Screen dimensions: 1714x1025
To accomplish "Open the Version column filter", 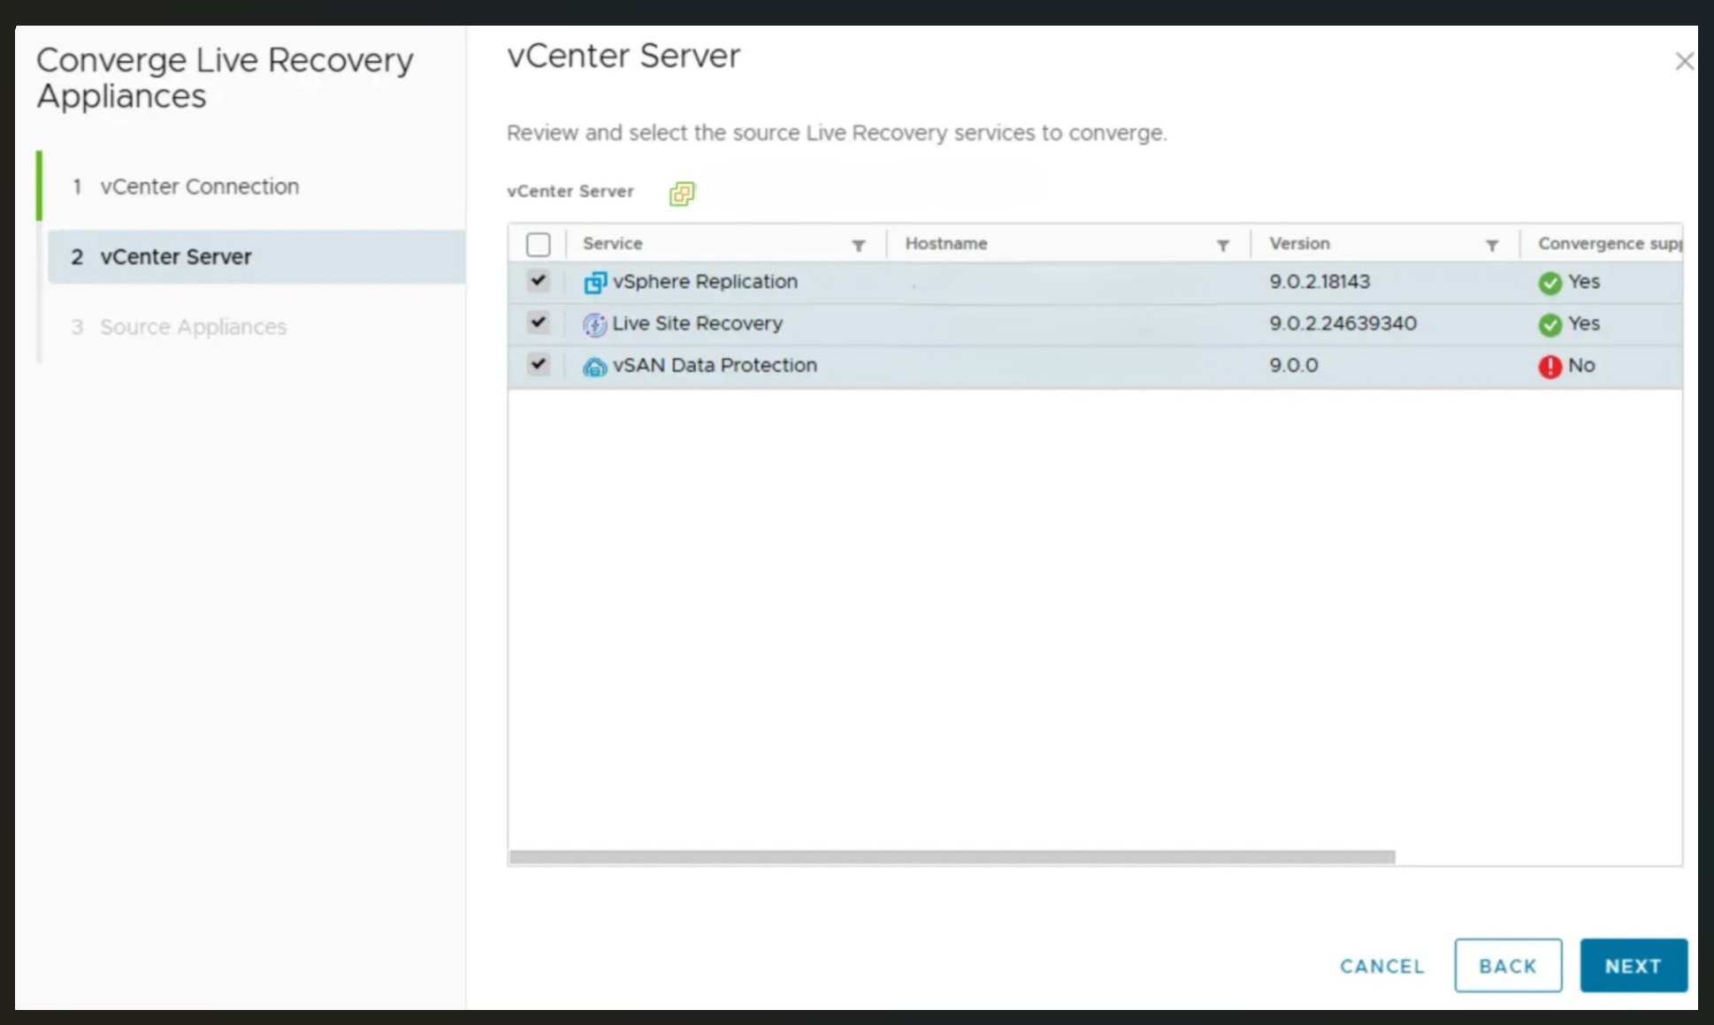I will tap(1491, 246).
